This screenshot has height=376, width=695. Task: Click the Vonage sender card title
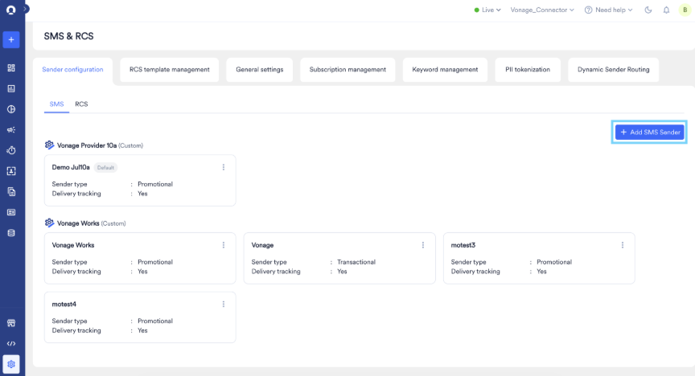pyautogui.click(x=262, y=245)
